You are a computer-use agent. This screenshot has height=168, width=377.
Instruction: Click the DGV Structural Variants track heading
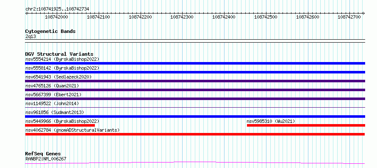point(59,54)
